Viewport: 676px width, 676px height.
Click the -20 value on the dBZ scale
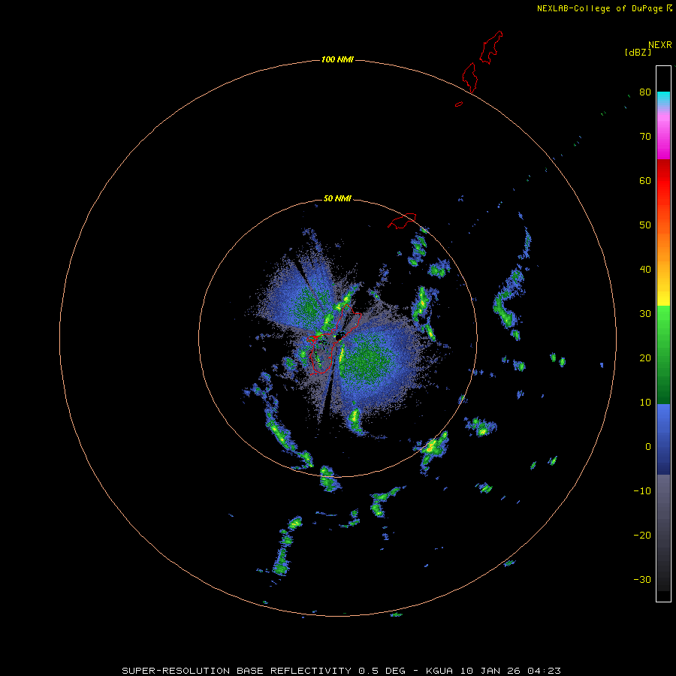tap(642, 536)
